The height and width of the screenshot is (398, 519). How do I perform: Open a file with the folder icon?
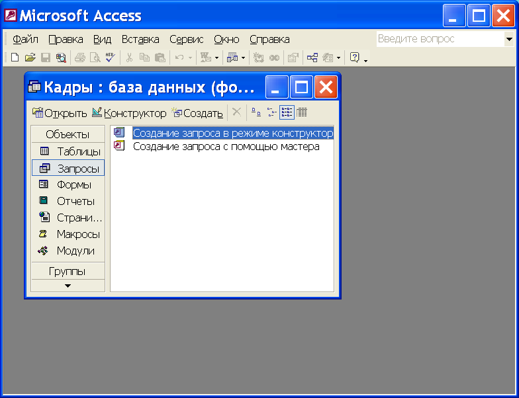(30, 58)
